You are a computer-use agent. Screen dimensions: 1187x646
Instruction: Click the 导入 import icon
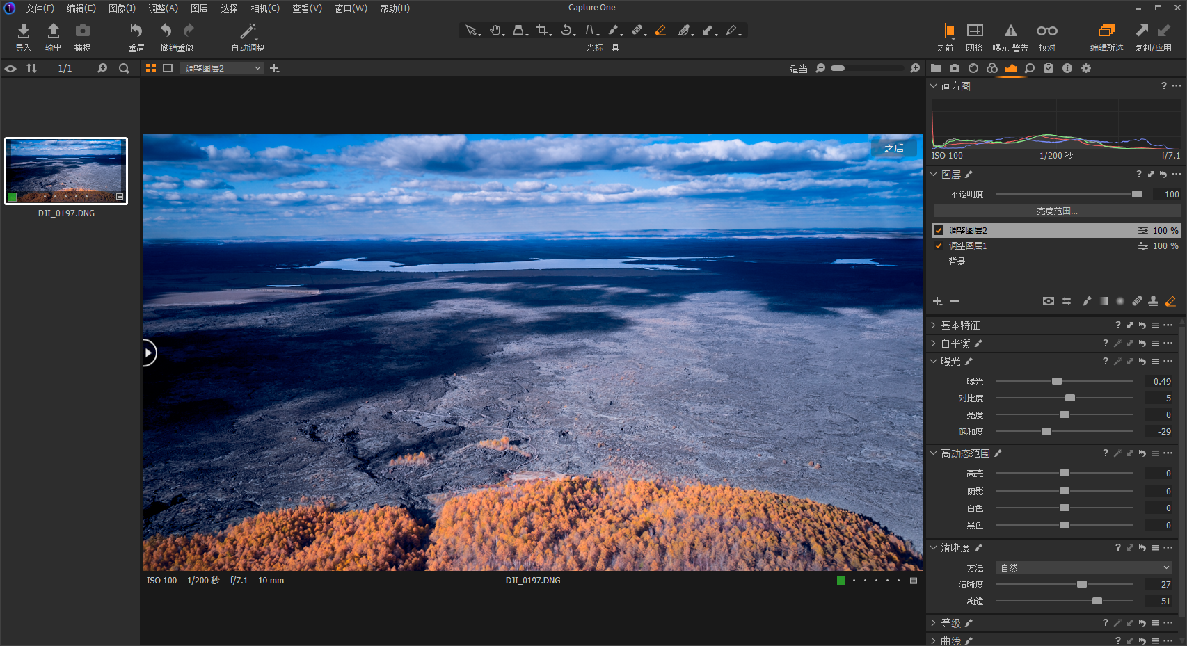pos(24,31)
